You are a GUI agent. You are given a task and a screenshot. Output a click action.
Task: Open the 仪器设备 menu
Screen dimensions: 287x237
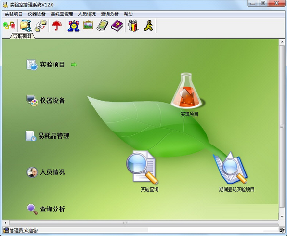coord(37,14)
